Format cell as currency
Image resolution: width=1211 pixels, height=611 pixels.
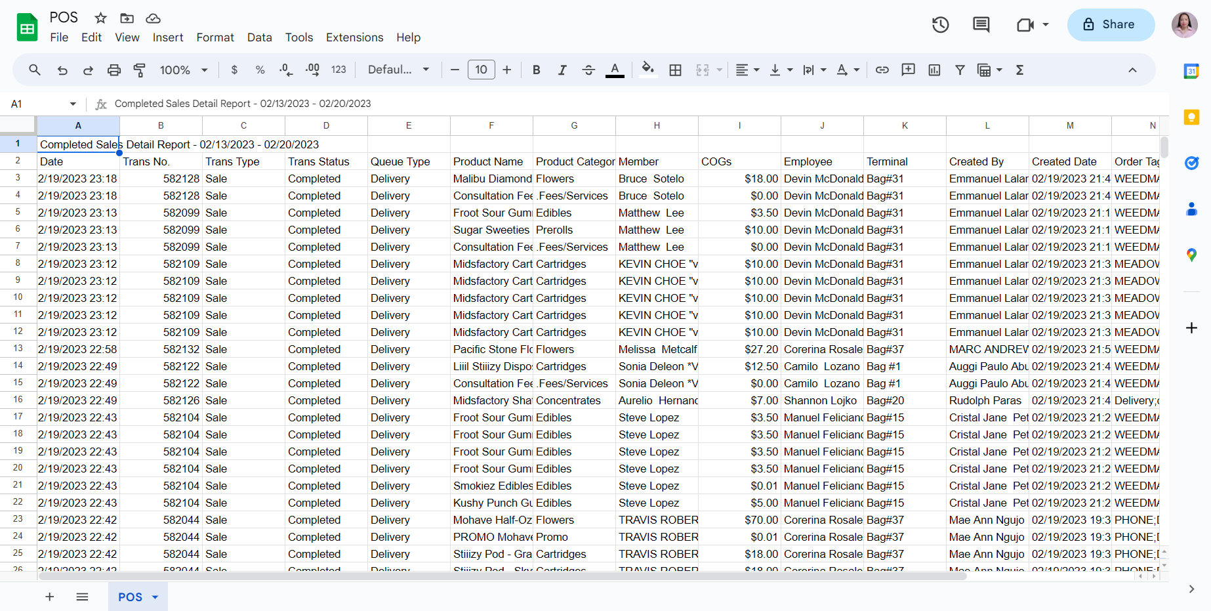(x=234, y=70)
